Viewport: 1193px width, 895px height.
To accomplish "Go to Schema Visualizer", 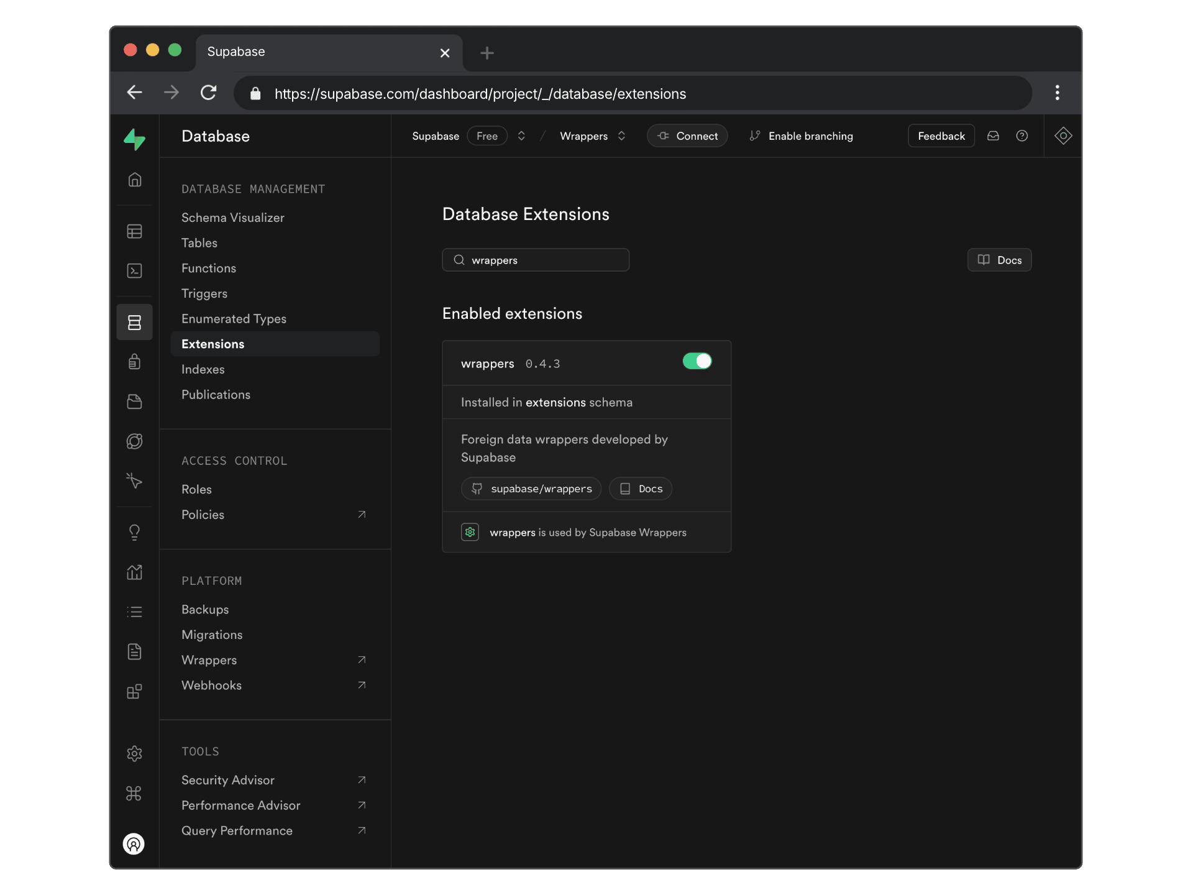I will [233, 218].
